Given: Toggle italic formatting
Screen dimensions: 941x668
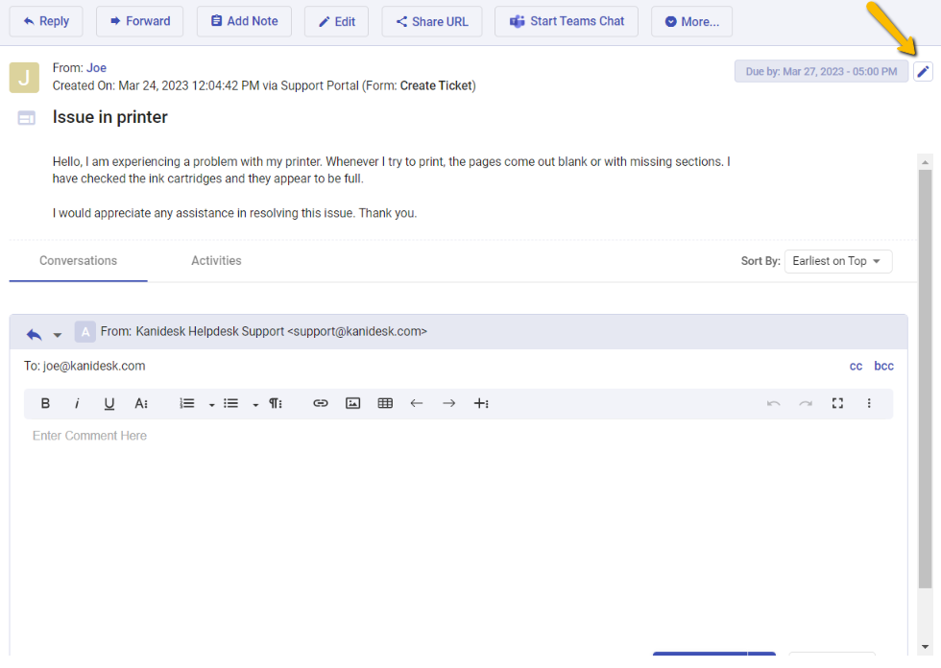Looking at the screenshot, I should (77, 403).
